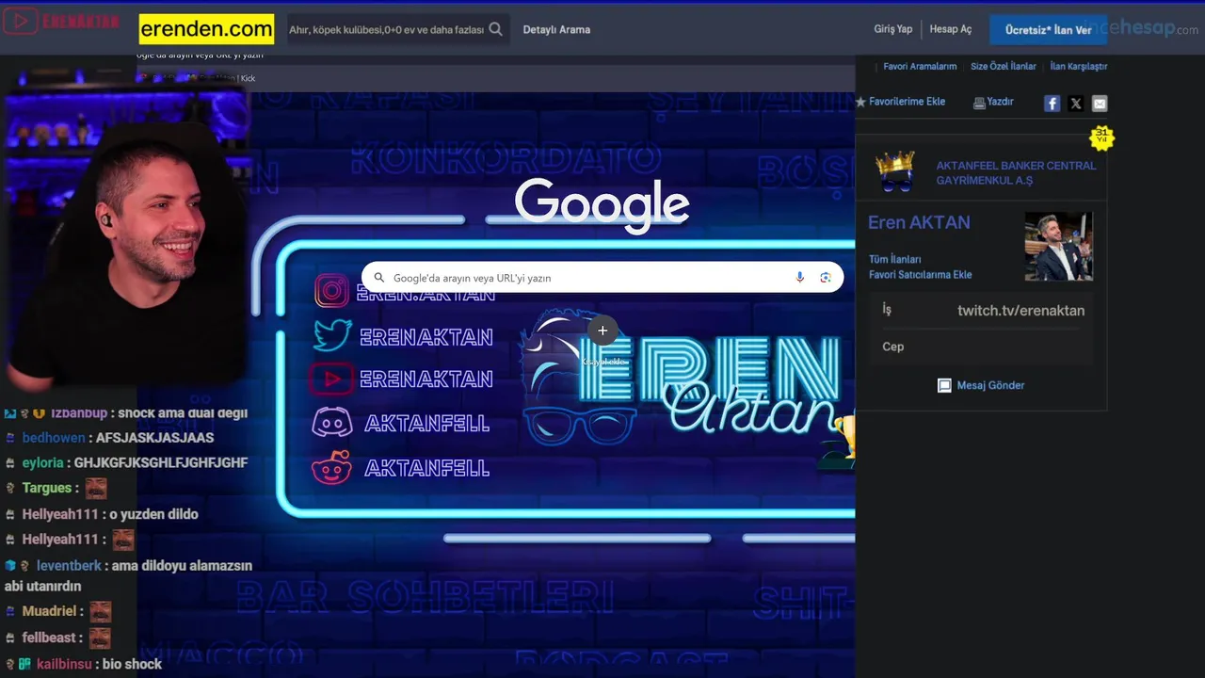This screenshot has height=678, width=1205.
Task: Click chat username kailbinsu
Action: (x=64, y=664)
